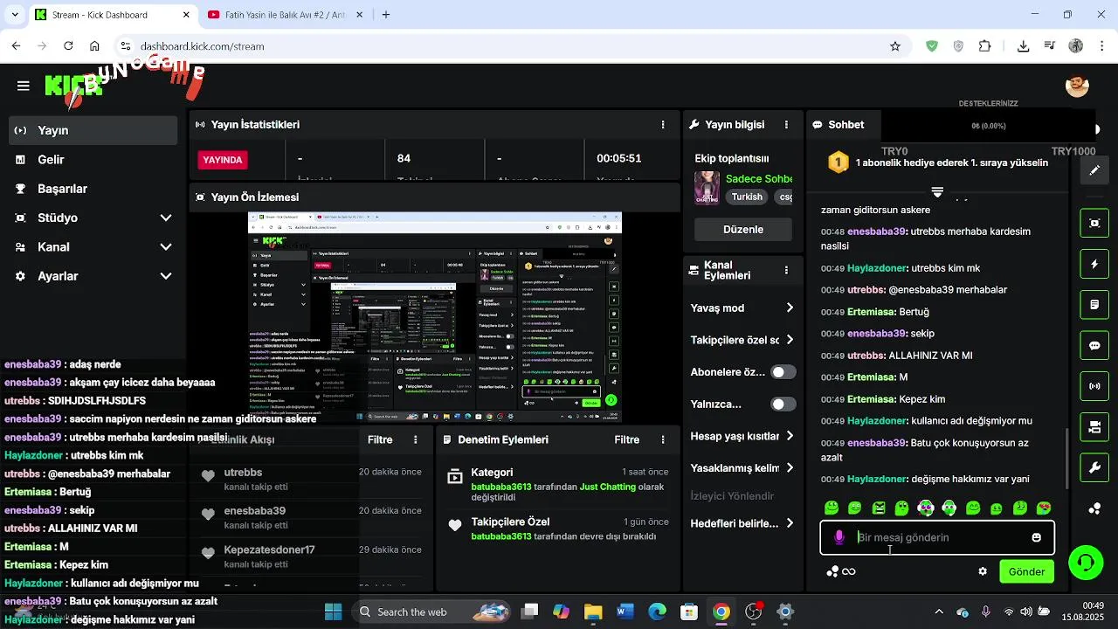Open Yayın bilgisi three-dot options menu
The image size is (1118, 629).
[786, 125]
